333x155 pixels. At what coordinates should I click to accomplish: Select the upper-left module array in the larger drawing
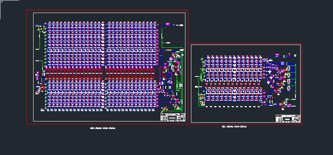(x=75, y=43)
